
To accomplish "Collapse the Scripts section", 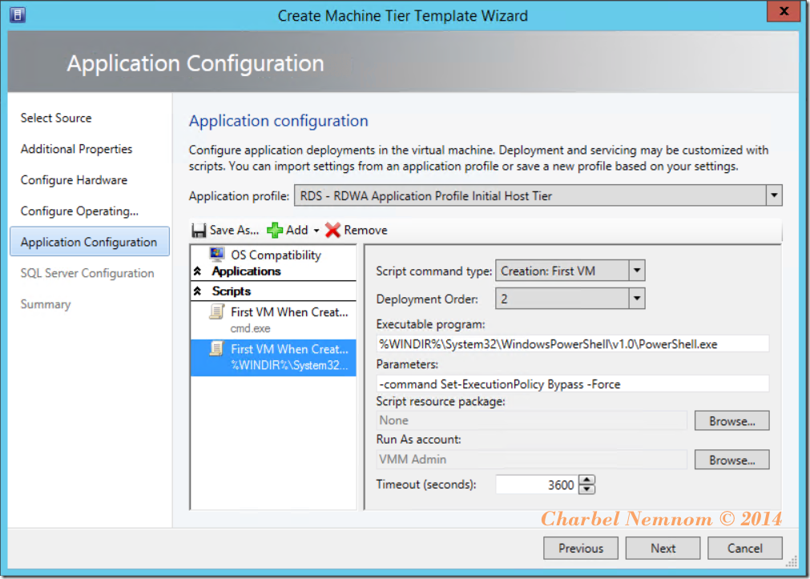I will 197,292.
